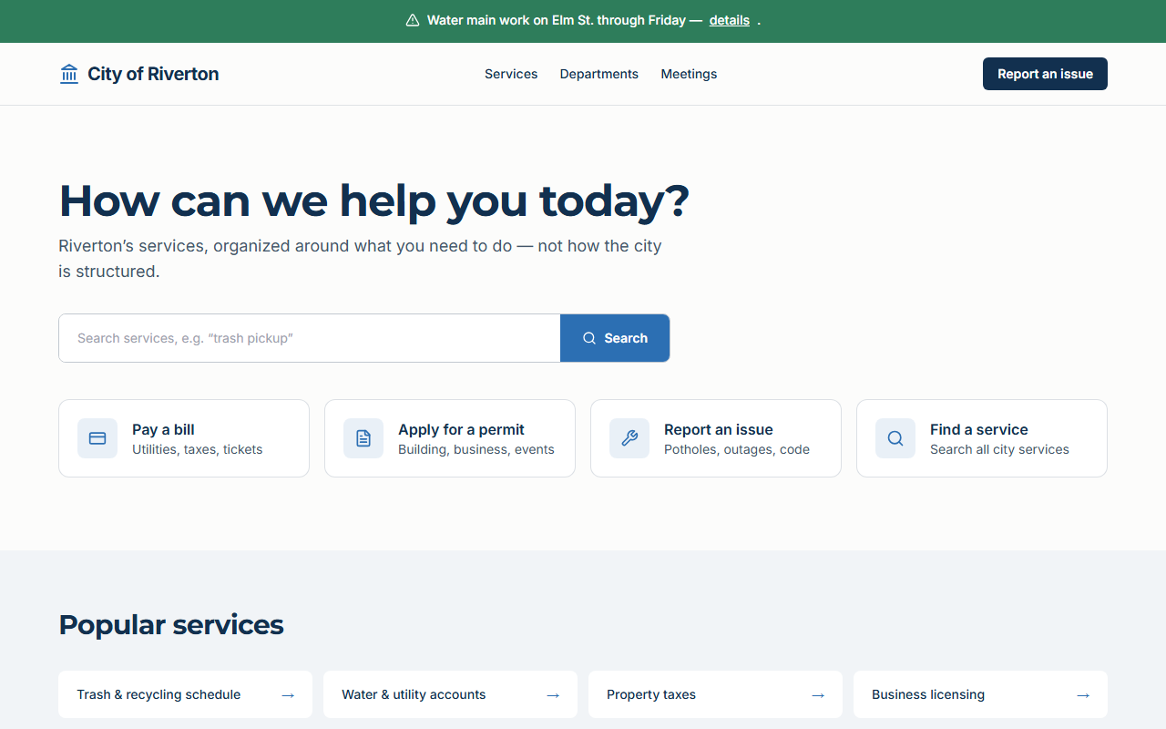Click the City of Riverton building logo icon
The image size is (1166, 729).
tap(69, 74)
